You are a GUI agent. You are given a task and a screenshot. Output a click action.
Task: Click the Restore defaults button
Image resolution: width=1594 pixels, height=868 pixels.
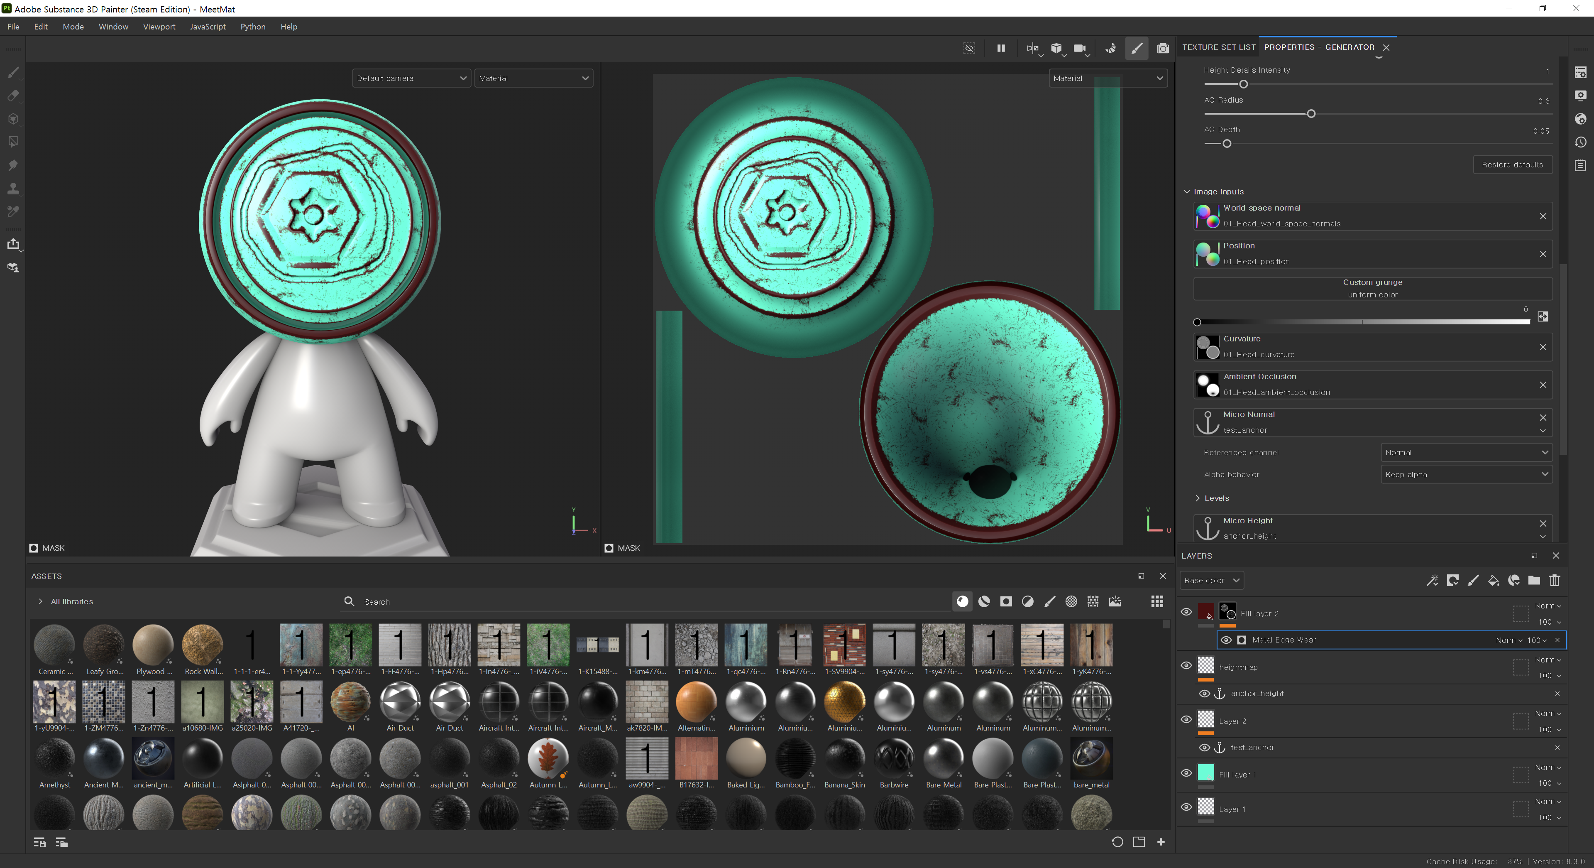1512,165
